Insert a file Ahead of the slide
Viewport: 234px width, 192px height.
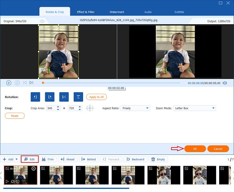67,159
